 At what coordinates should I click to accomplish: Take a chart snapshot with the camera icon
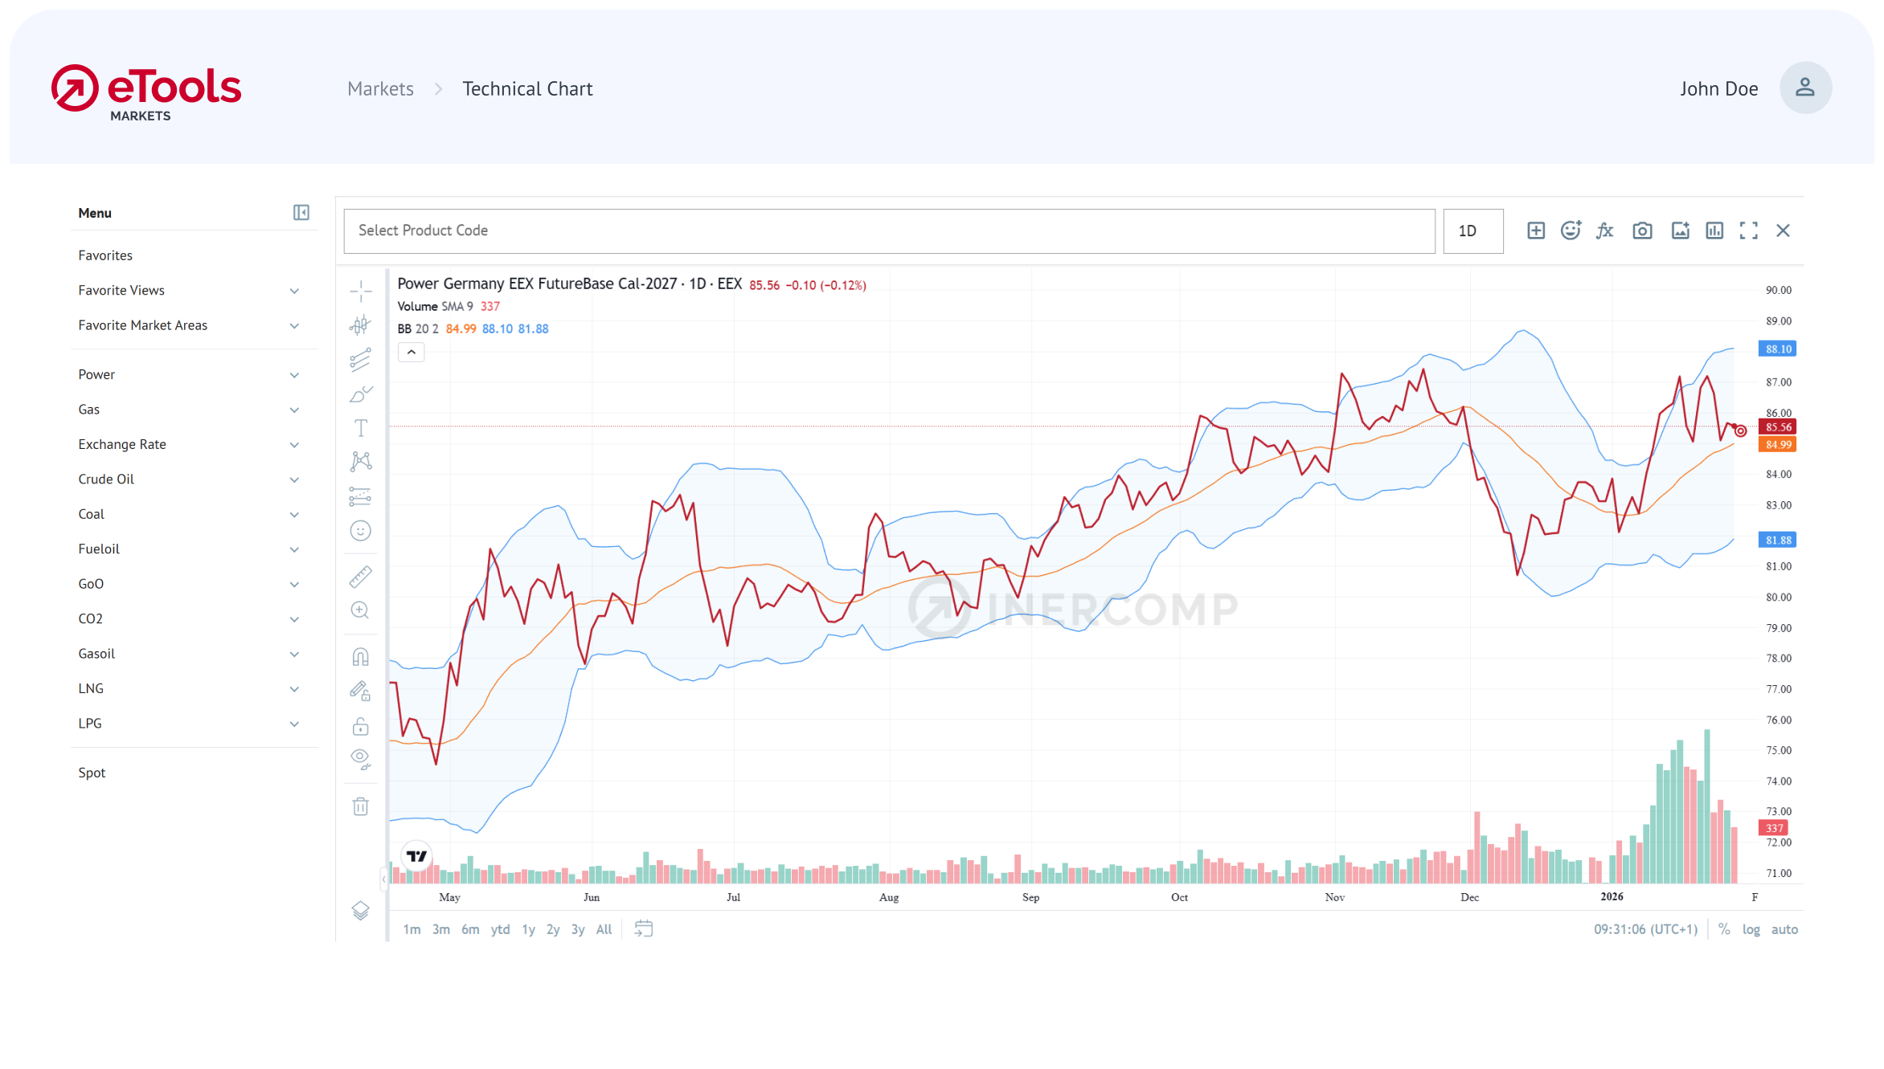coord(1642,231)
